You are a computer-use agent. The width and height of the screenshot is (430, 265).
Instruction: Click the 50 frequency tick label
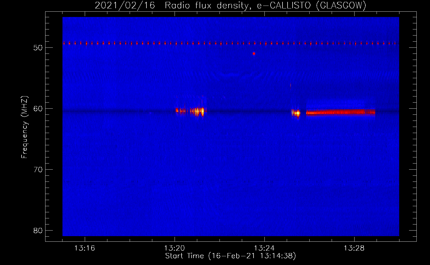38,48
